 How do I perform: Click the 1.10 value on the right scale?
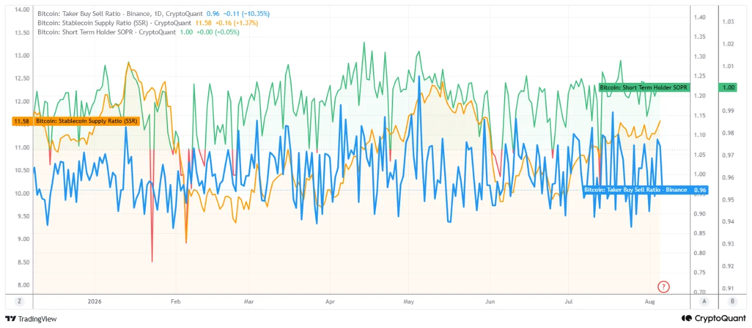[x=699, y=135]
